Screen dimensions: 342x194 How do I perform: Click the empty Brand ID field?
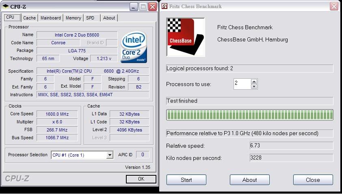112,43
